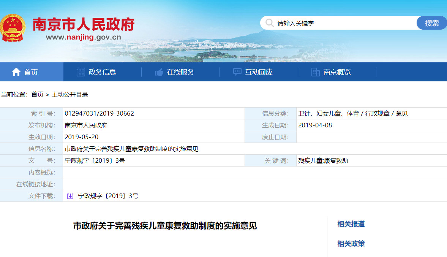Click the home icon beside 首页
447x257 pixels.
tap(16, 72)
